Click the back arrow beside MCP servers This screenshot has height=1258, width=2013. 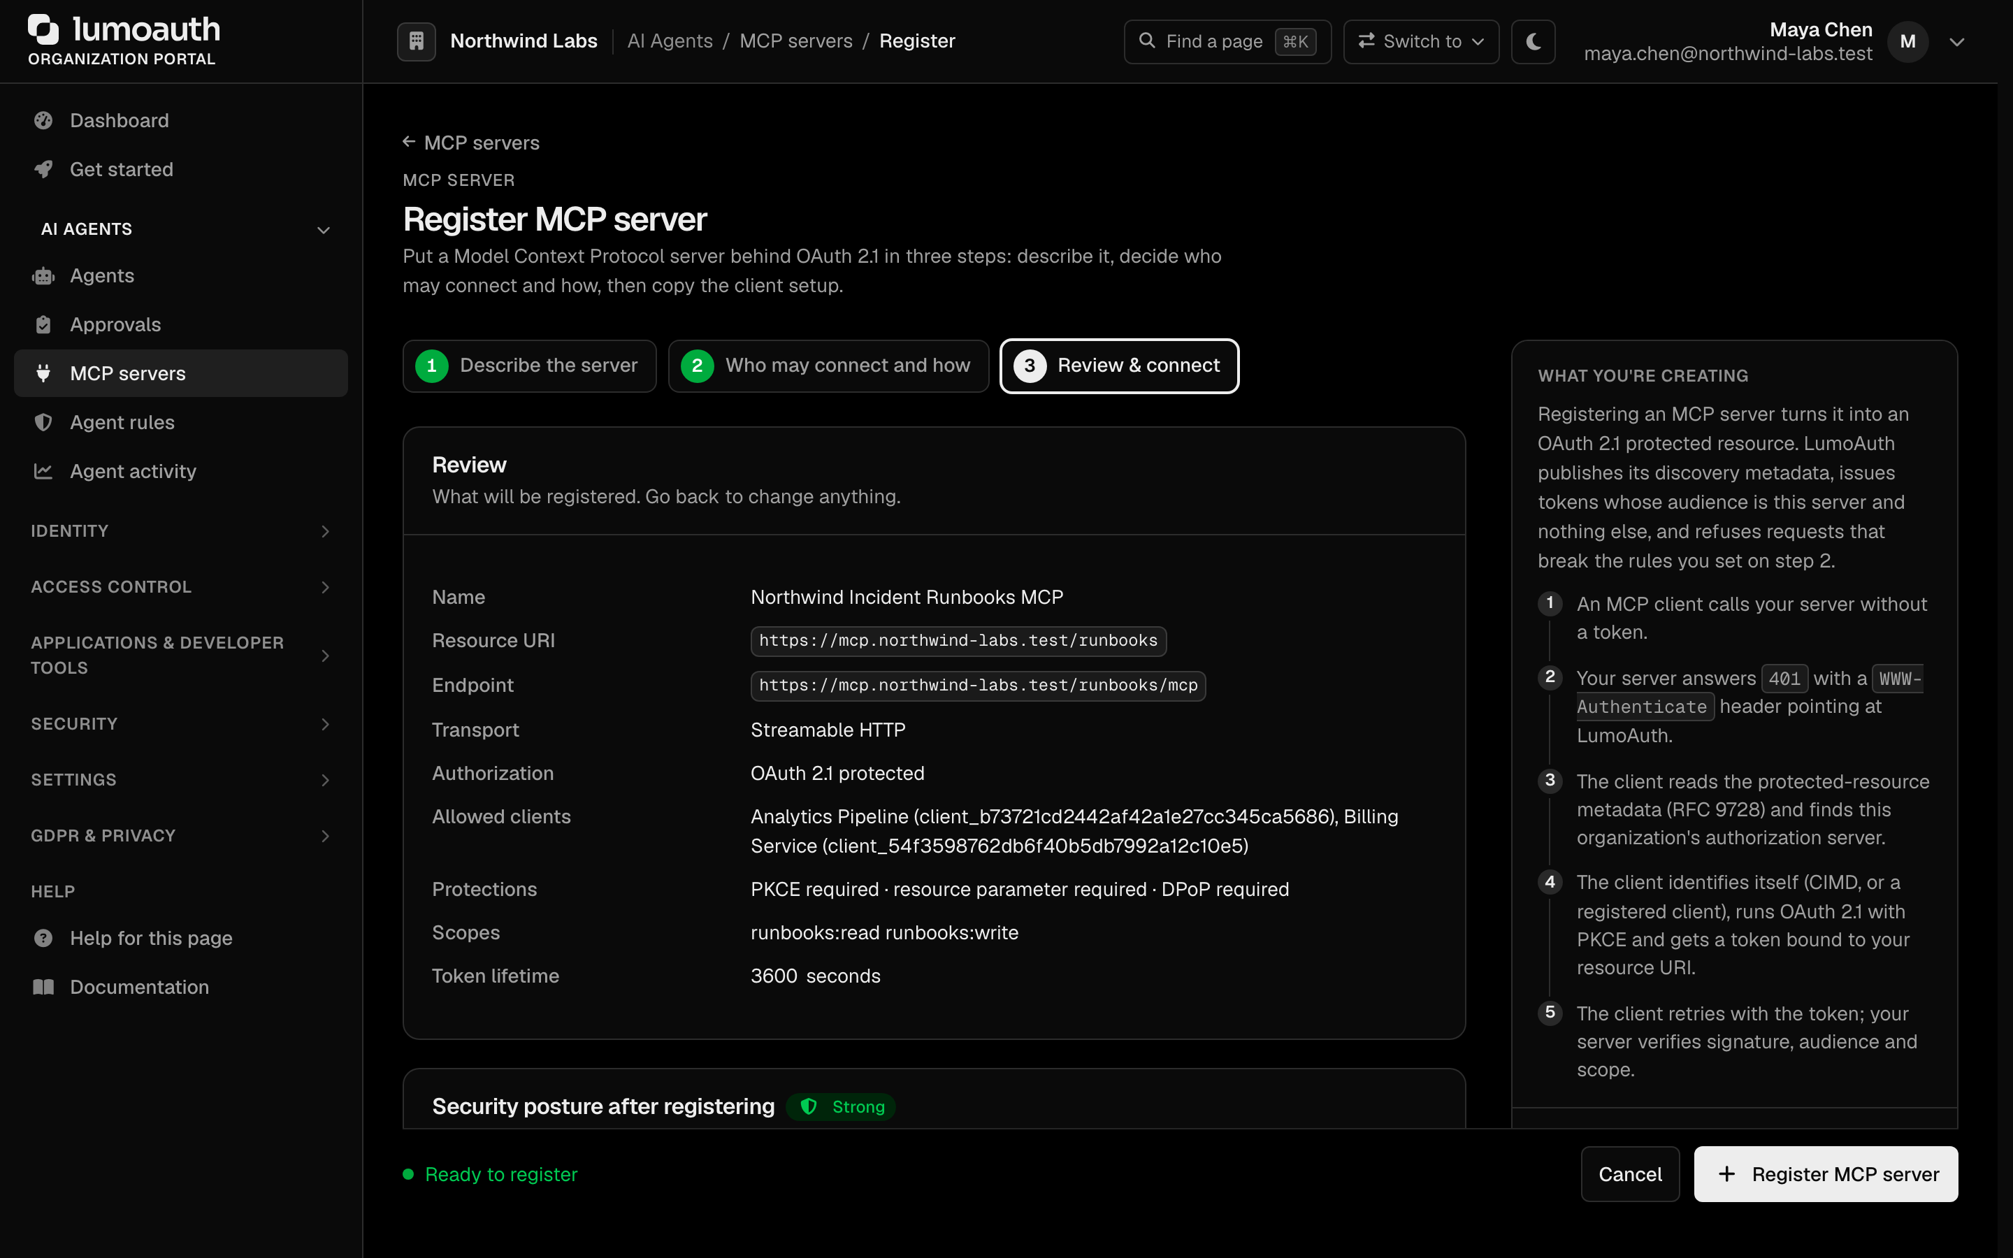pyautogui.click(x=410, y=143)
